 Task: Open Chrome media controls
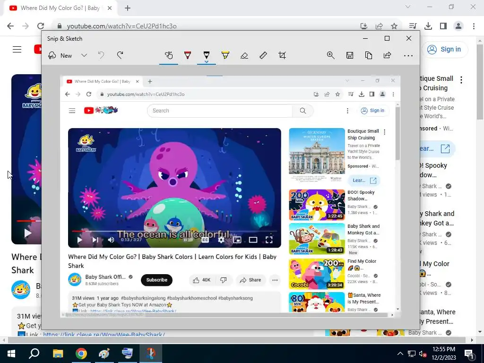413,26
